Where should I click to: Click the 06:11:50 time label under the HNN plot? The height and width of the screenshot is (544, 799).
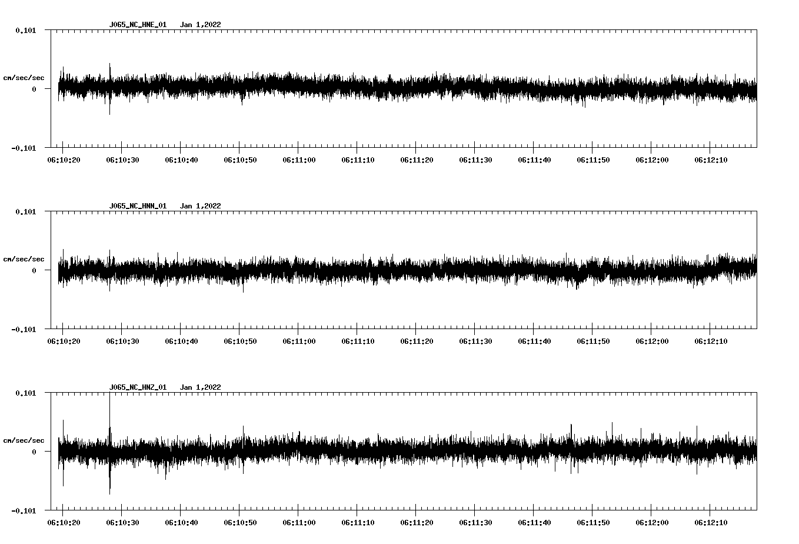[593, 341]
